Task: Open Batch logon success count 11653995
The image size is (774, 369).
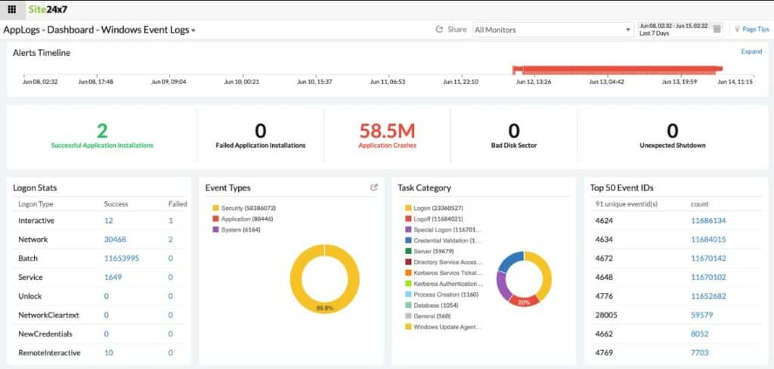Action: [x=122, y=259]
